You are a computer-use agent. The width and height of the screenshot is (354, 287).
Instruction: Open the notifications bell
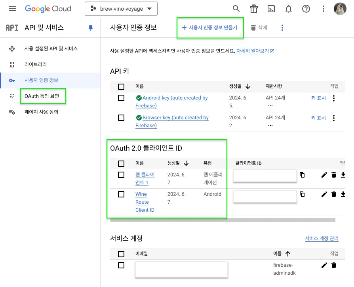(x=289, y=9)
